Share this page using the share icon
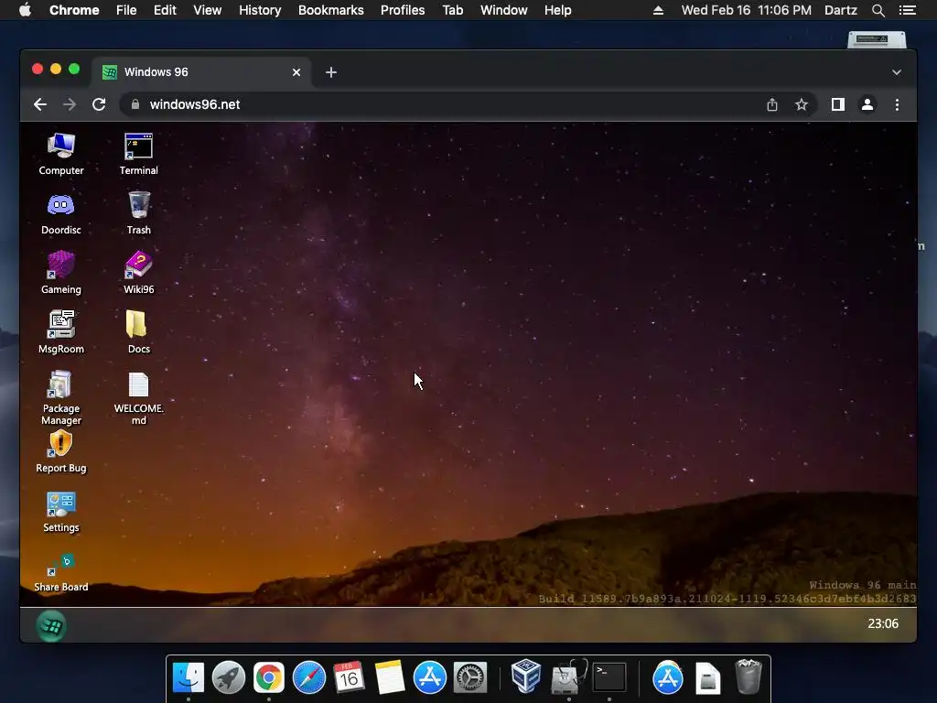937x703 pixels. [772, 104]
